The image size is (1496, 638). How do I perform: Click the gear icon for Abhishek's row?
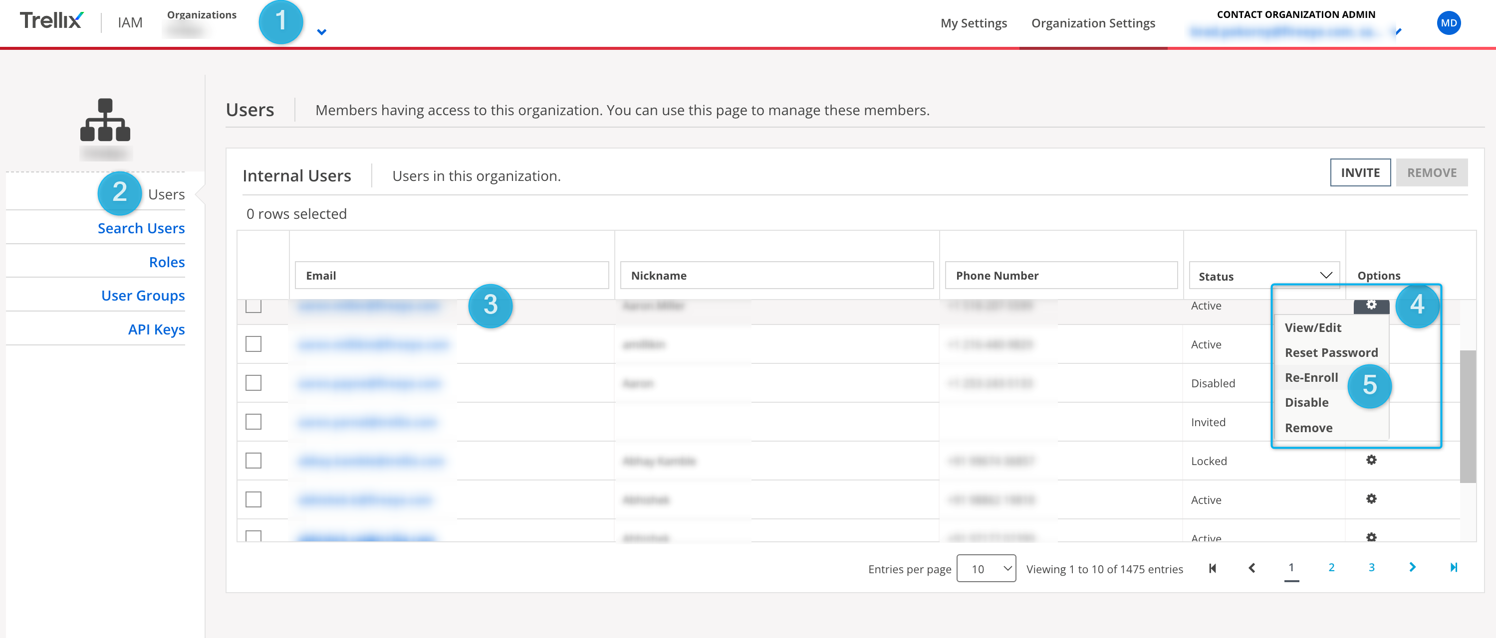[x=1371, y=499]
